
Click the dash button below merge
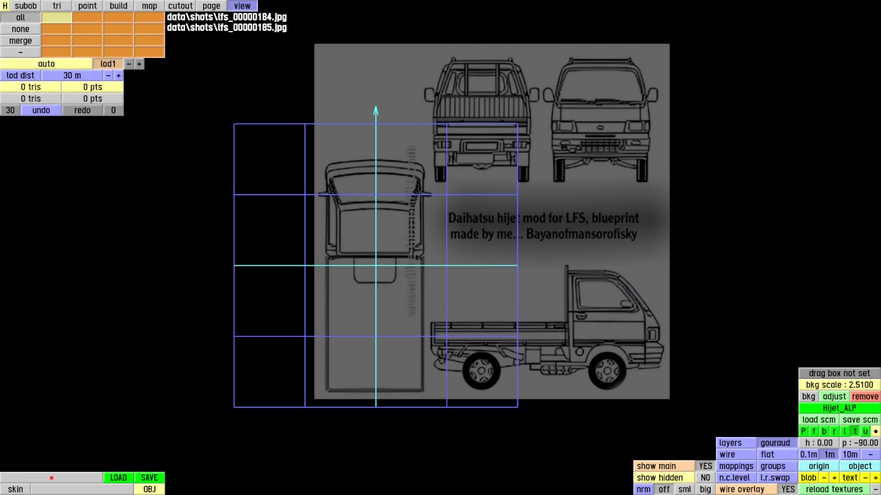coord(21,52)
